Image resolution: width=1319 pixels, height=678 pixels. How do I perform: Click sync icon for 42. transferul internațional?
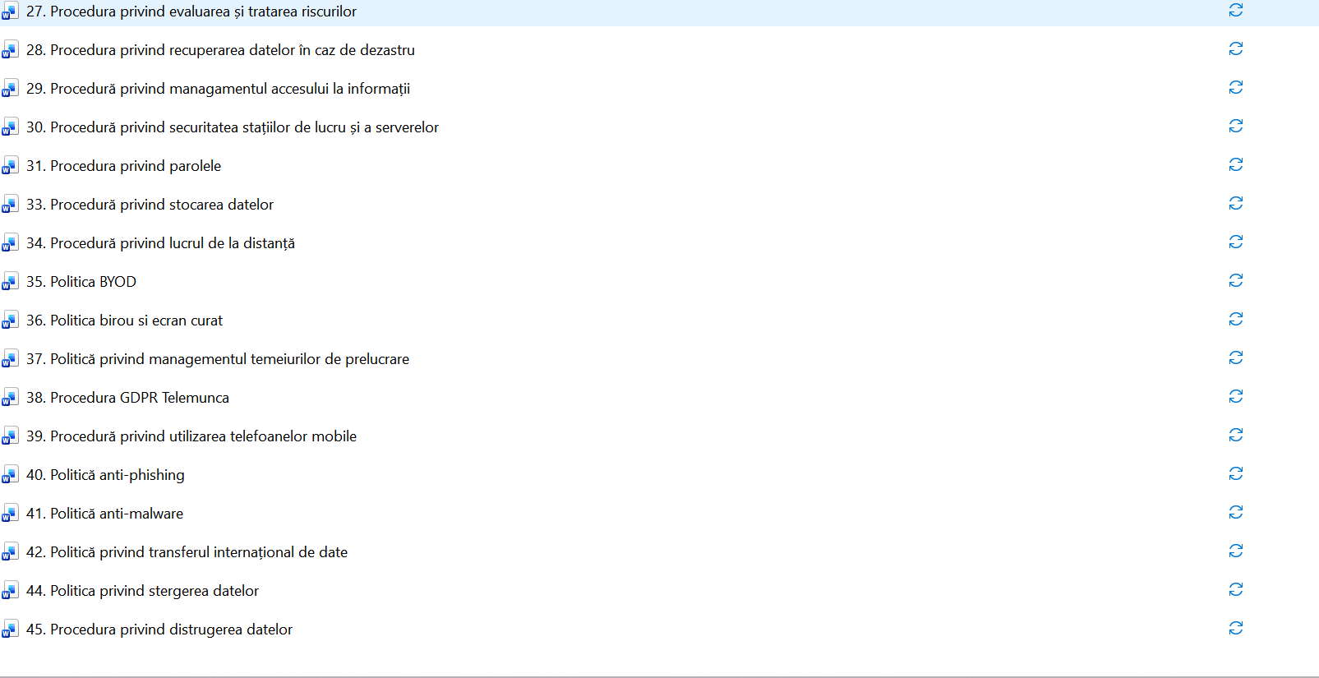pyautogui.click(x=1235, y=551)
